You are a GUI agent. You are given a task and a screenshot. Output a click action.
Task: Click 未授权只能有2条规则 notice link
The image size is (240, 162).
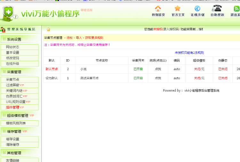(x=189, y=53)
